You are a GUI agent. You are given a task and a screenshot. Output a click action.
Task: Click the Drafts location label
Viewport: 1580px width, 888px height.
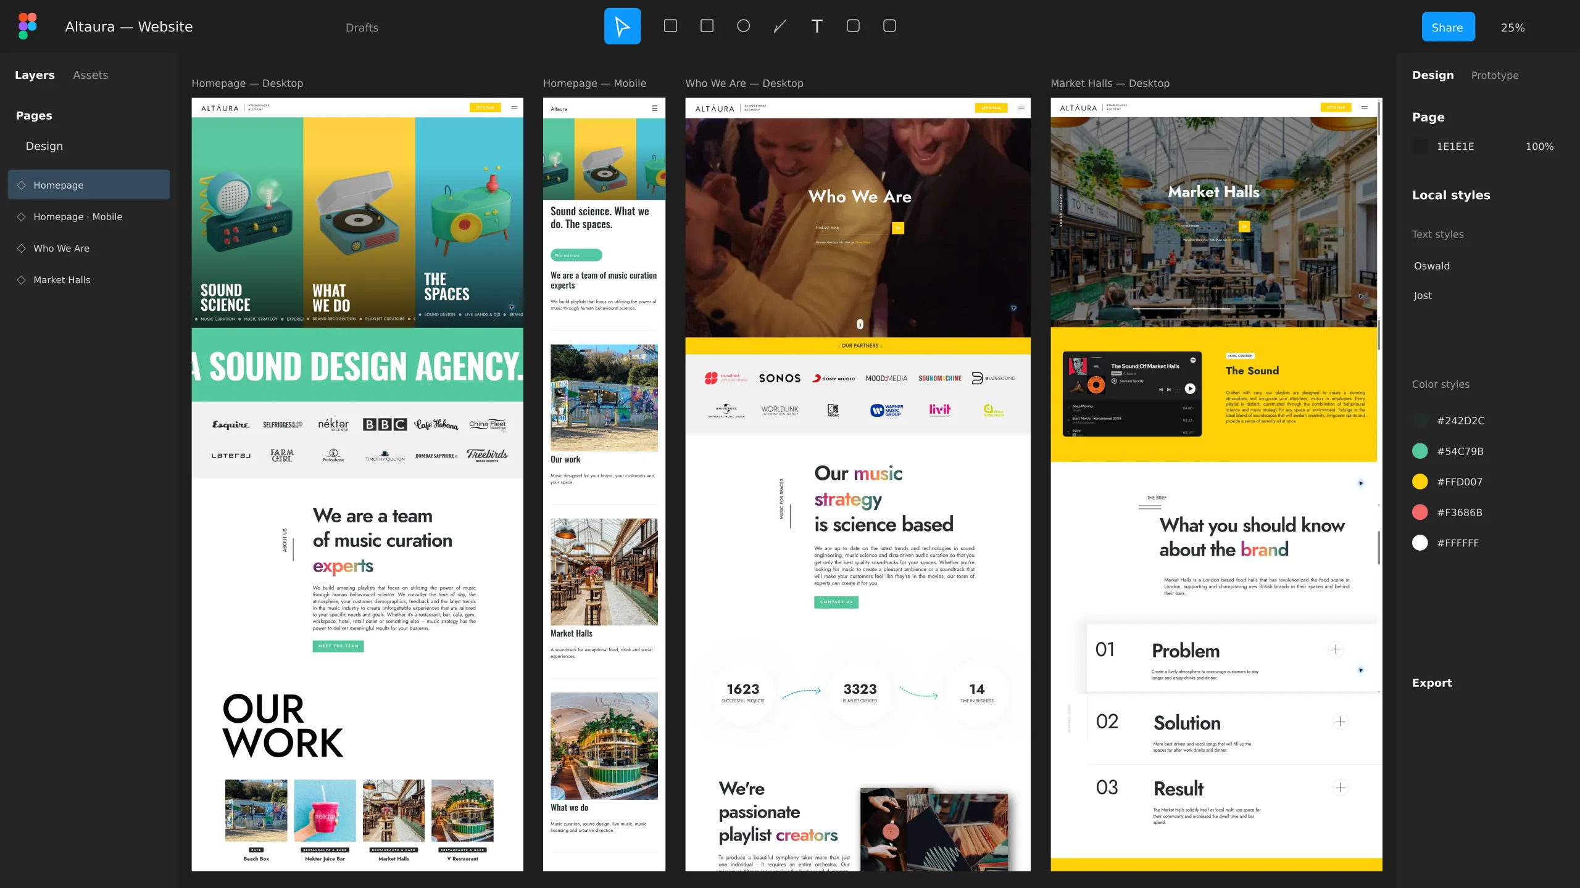362,28
